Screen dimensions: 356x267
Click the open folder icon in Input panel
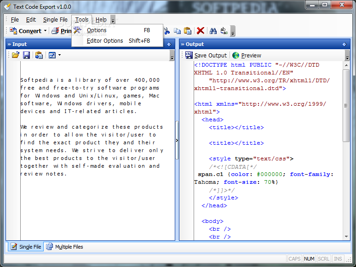point(16,55)
